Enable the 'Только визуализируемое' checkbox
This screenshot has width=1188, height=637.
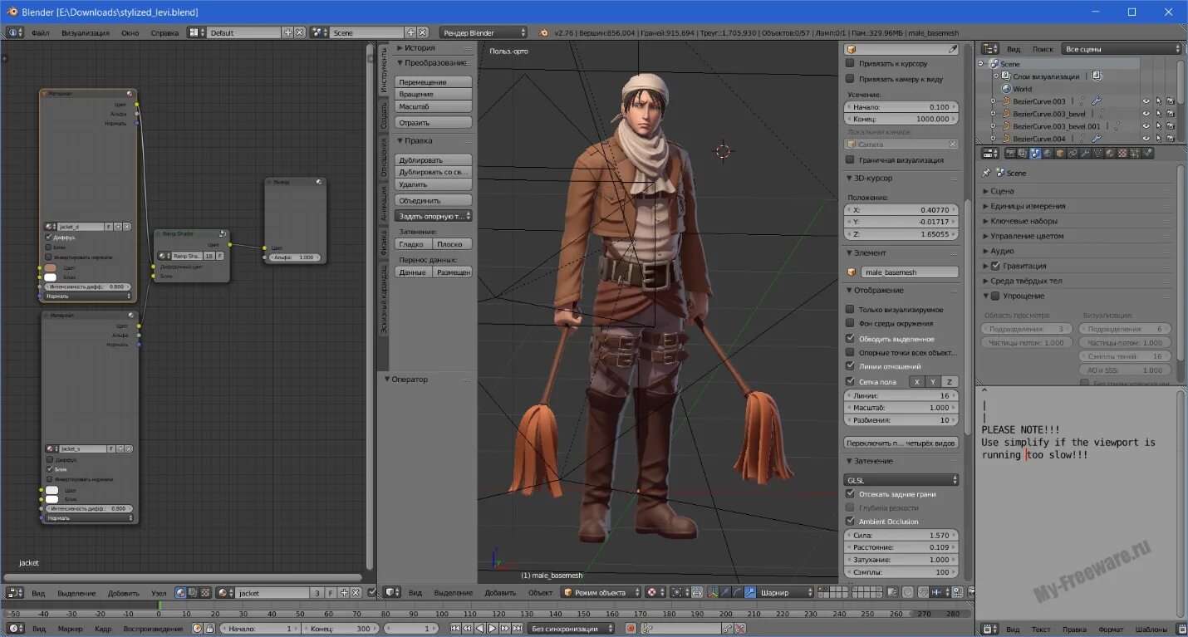tap(850, 310)
